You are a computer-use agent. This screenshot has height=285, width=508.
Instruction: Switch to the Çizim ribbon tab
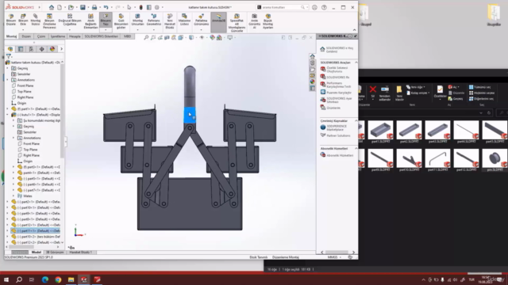(41, 36)
